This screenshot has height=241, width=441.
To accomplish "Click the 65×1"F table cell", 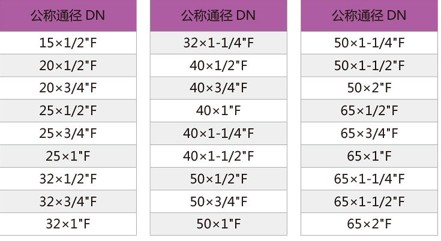I will tap(369, 156).
